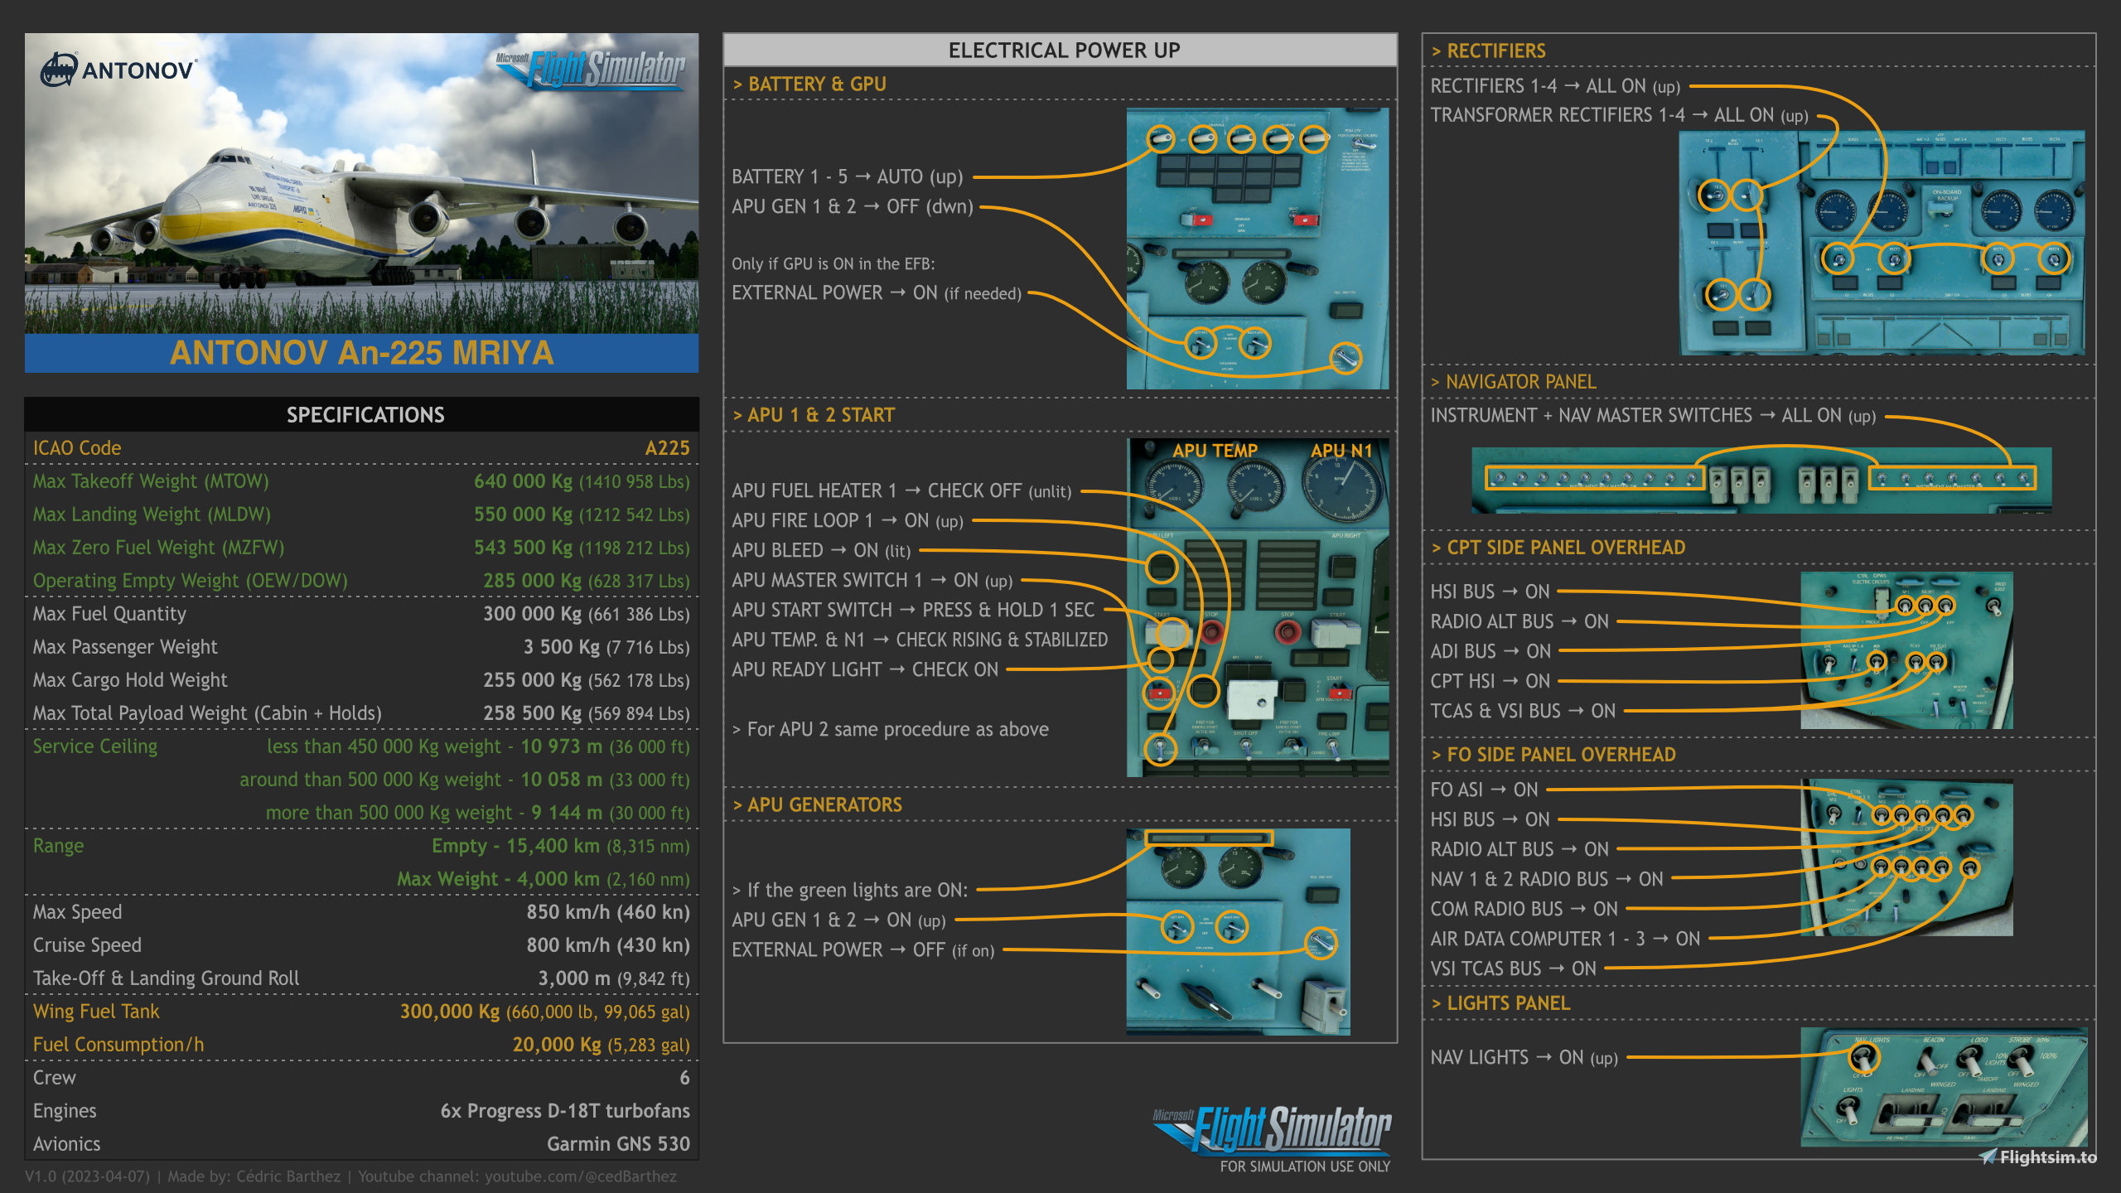Screen dimensions: 2121x1193
Task: Click the Max Takeoff Weight (MTOW) row
Action: [361, 481]
